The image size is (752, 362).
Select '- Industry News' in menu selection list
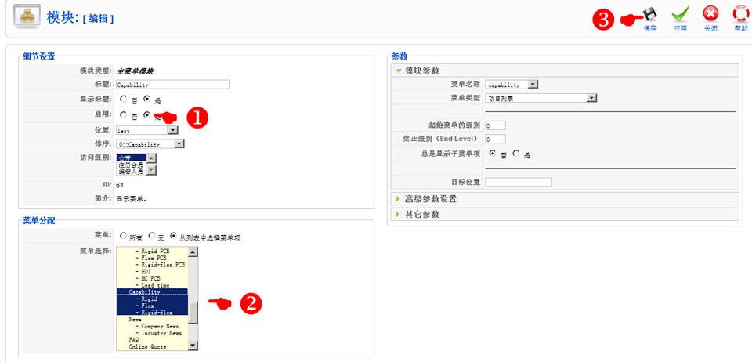152,333
